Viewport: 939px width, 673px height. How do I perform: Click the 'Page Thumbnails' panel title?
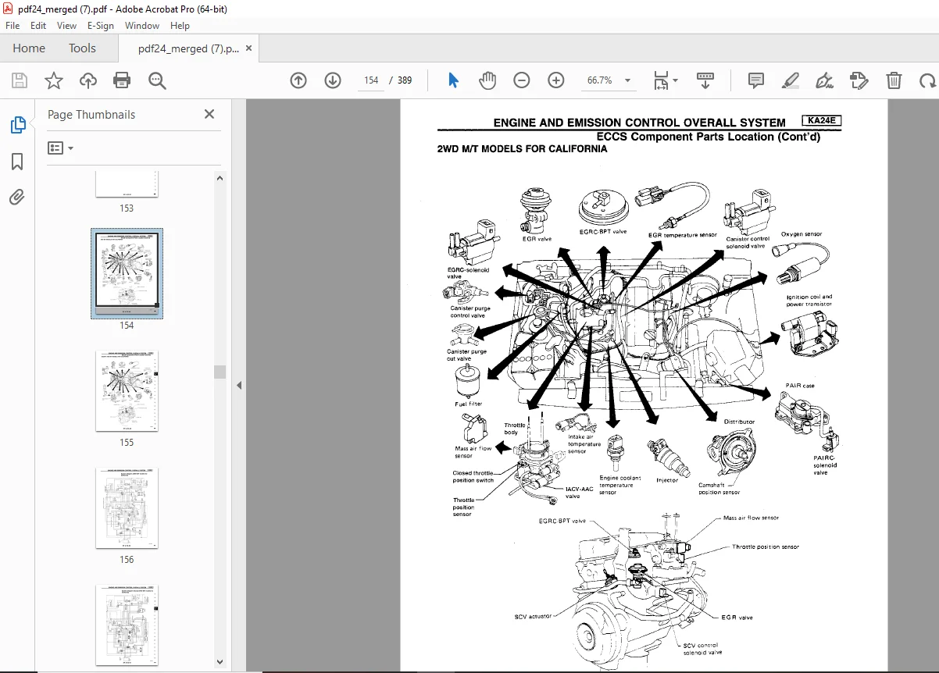point(91,114)
